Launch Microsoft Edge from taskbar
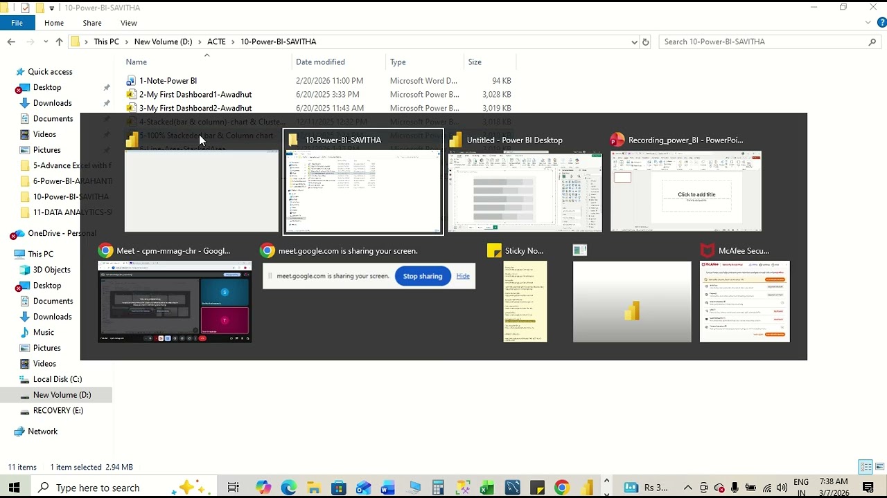The width and height of the screenshot is (887, 498). (x=289, y=488)
